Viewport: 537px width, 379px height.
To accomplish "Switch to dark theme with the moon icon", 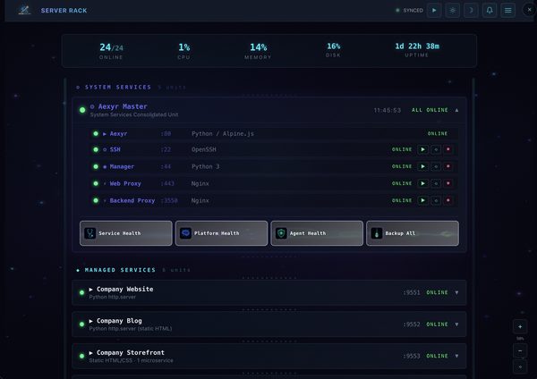I will tap(471, 10).
